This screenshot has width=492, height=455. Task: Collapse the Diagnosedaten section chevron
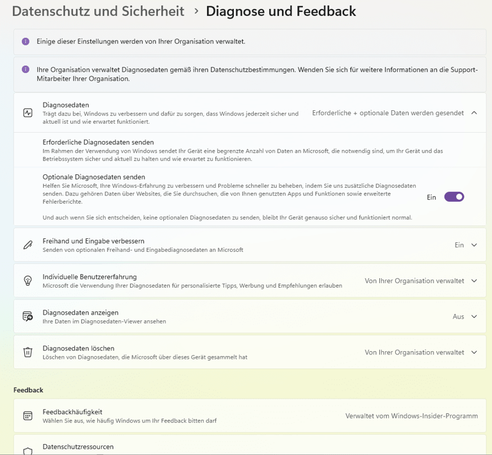coord(474,113)
